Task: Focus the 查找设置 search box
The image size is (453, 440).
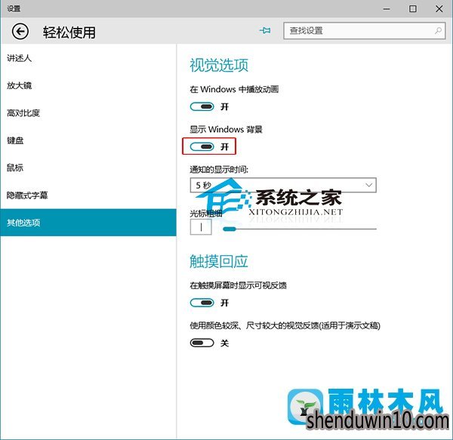Action: pyautogui.click(x=365, y=31)
